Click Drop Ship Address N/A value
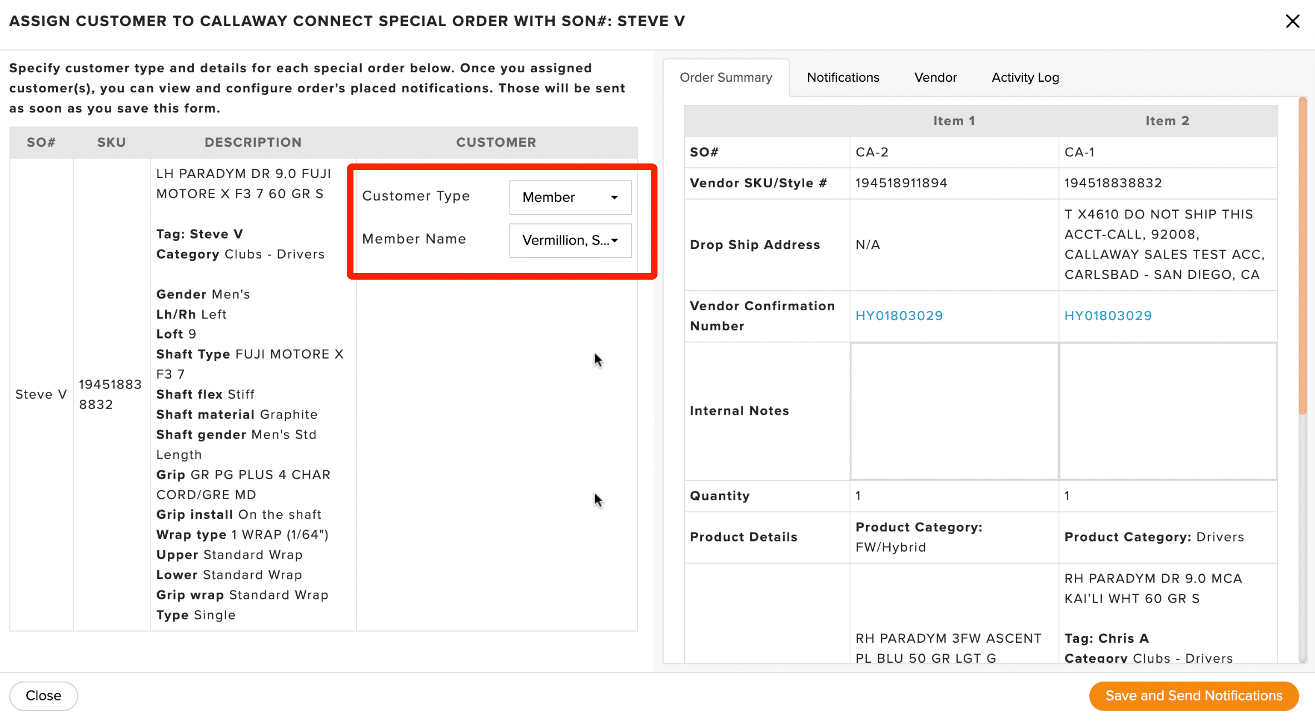1315x725 pixels. click(x=868, y=245)
